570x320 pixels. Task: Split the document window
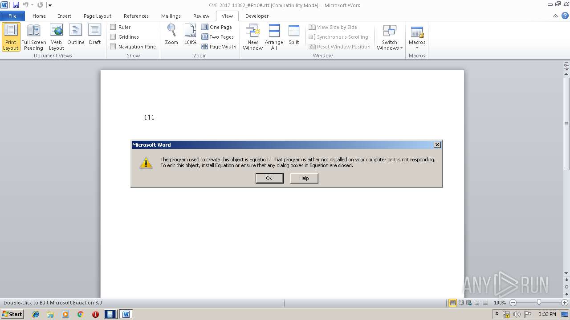294,35
